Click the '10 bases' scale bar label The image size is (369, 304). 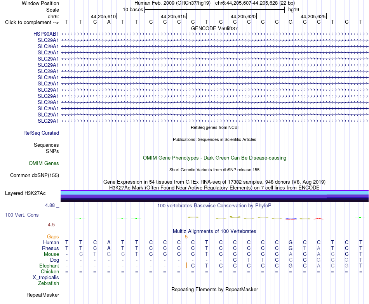point(133,10)
